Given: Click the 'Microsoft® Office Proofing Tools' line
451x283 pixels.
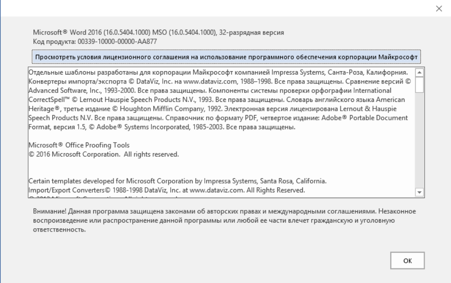Looking at the screenshot, I should pyautogui.click(x=79, y=145).
